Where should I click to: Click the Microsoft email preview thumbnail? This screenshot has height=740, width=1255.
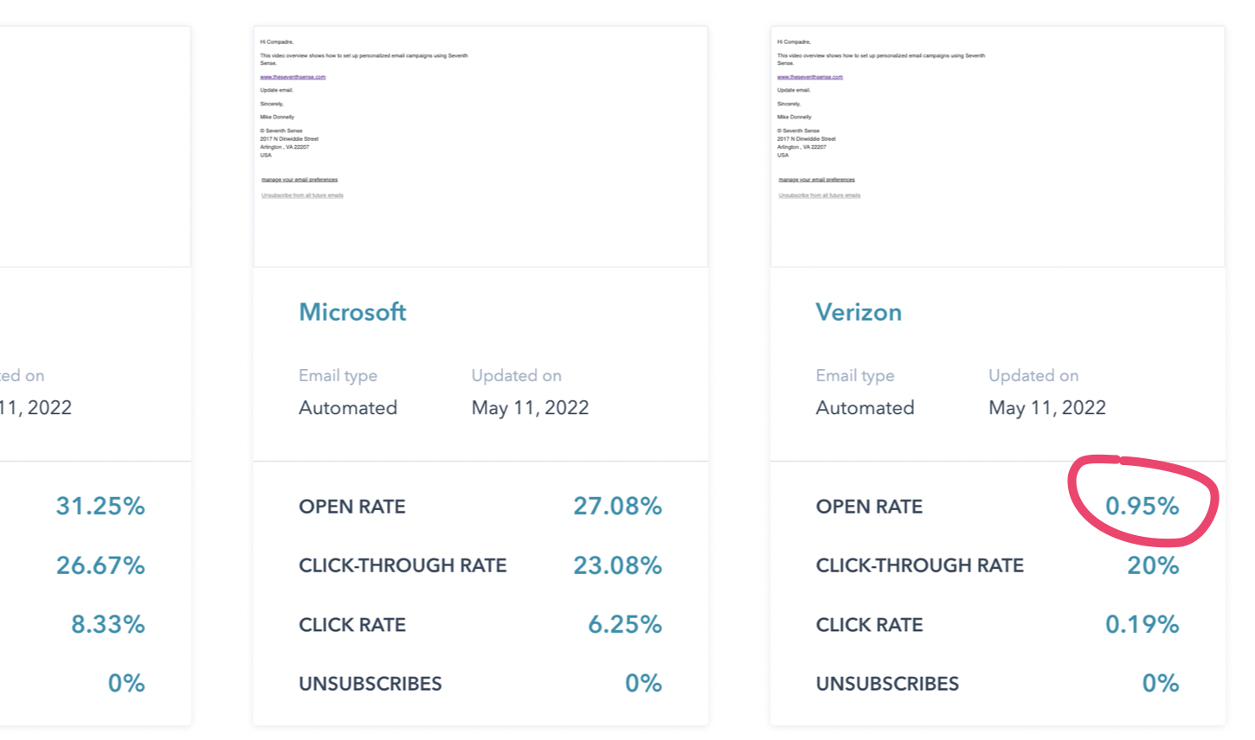[480, 147]
